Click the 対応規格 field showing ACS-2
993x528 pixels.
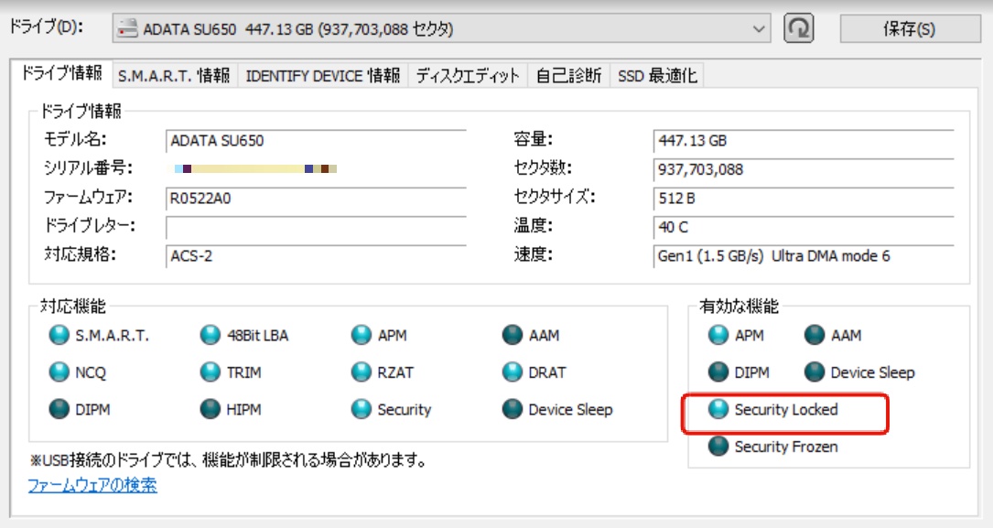tap(316, 256)
